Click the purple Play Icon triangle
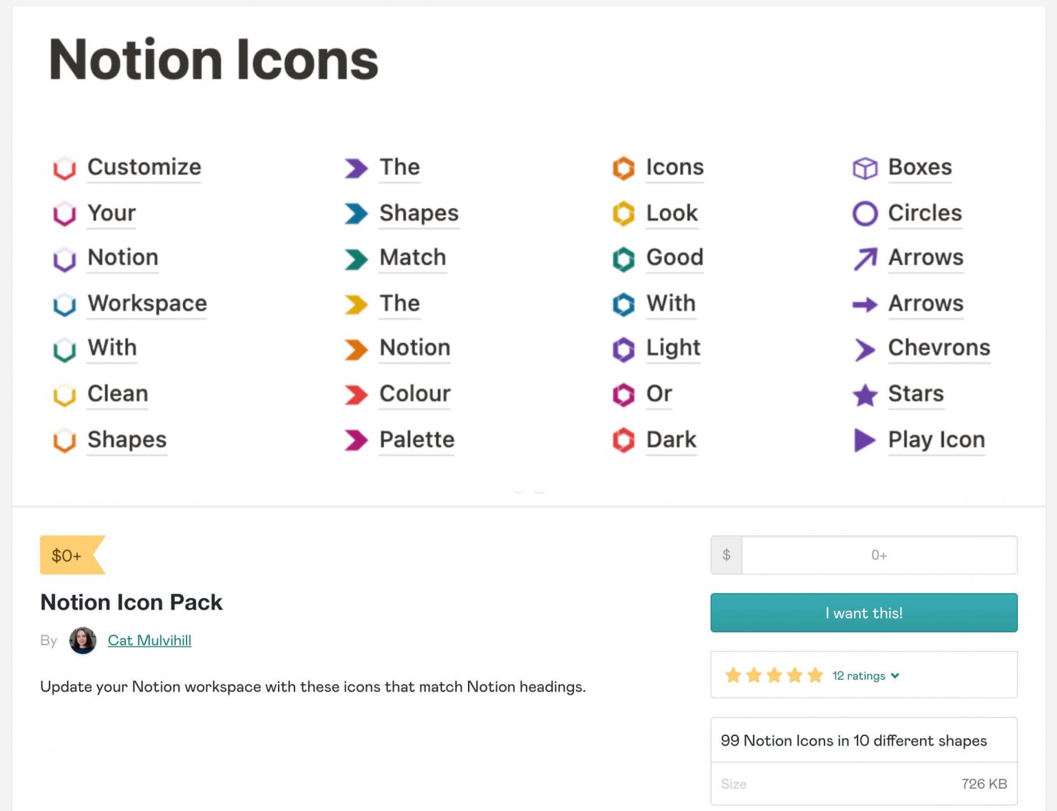This screenshot has width=1057, height=811. coord(864,440)
